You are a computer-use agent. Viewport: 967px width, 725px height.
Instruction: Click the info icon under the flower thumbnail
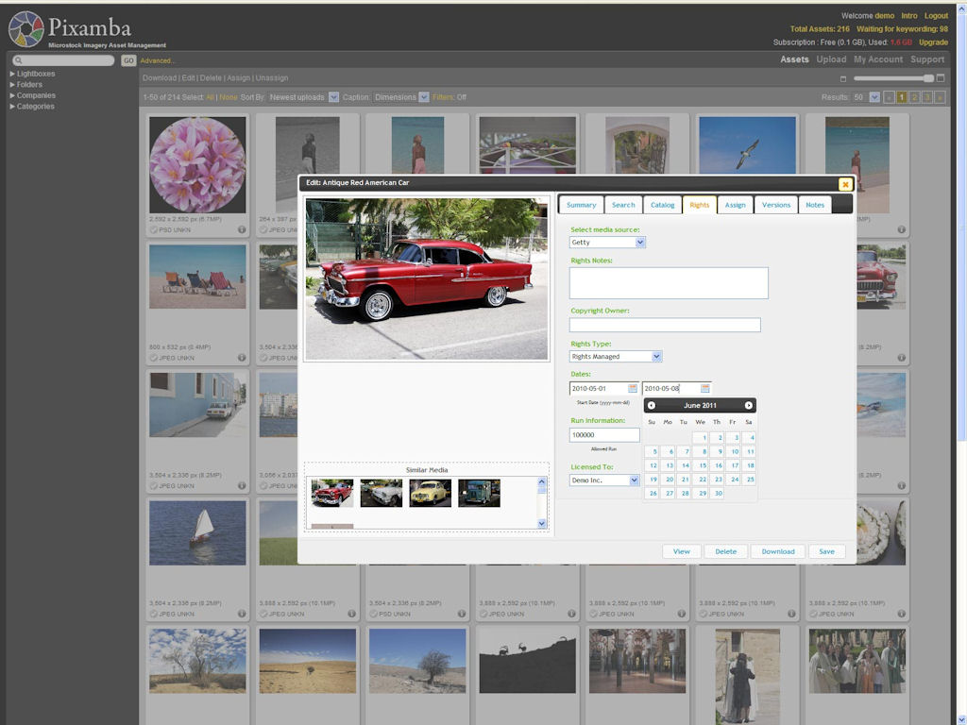[241, 229]
